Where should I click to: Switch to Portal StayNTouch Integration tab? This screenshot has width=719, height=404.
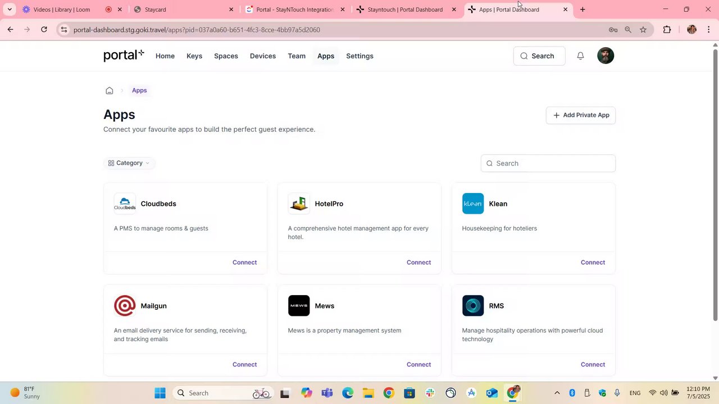pos(294,10)
